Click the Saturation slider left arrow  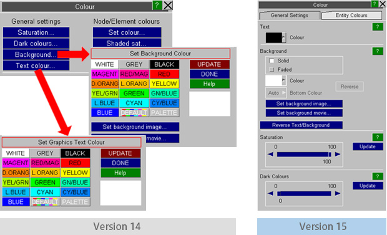pos(271,155)
